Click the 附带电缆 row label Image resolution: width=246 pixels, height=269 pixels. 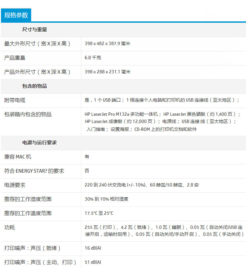tap(15, 100)
